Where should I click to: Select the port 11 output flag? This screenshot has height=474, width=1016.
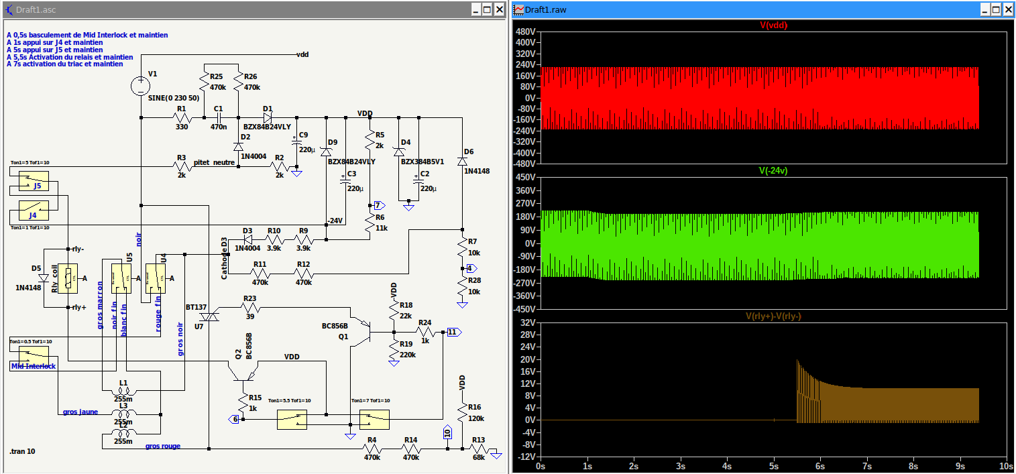(x=453, y=332)
